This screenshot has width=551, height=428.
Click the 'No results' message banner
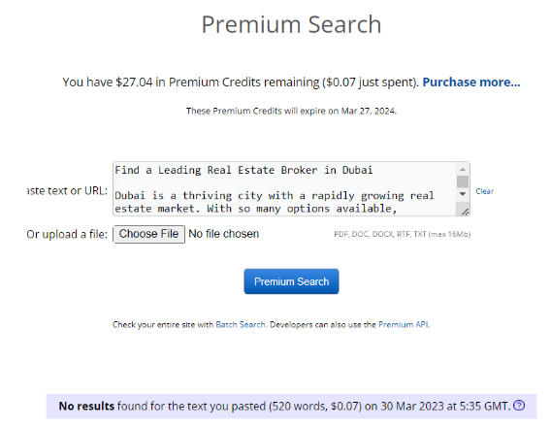291,407
